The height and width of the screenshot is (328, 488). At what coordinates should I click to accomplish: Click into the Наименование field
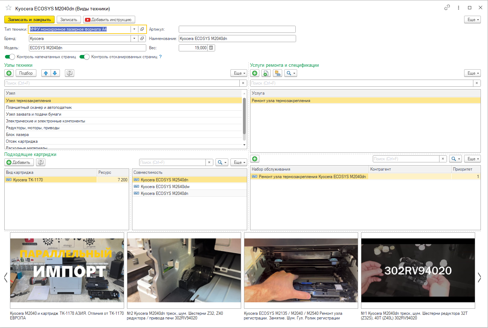coord(237,39)
